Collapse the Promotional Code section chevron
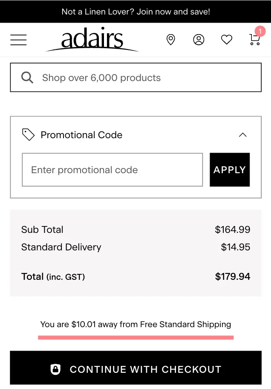271x389 pixels. tap(242, 135)
